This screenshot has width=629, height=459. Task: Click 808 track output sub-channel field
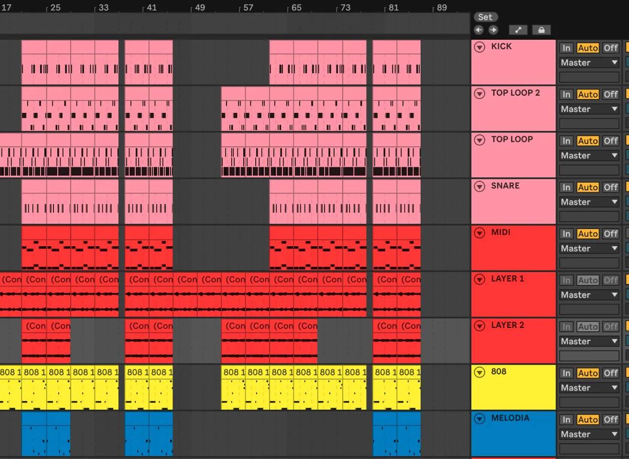[589, 403]
